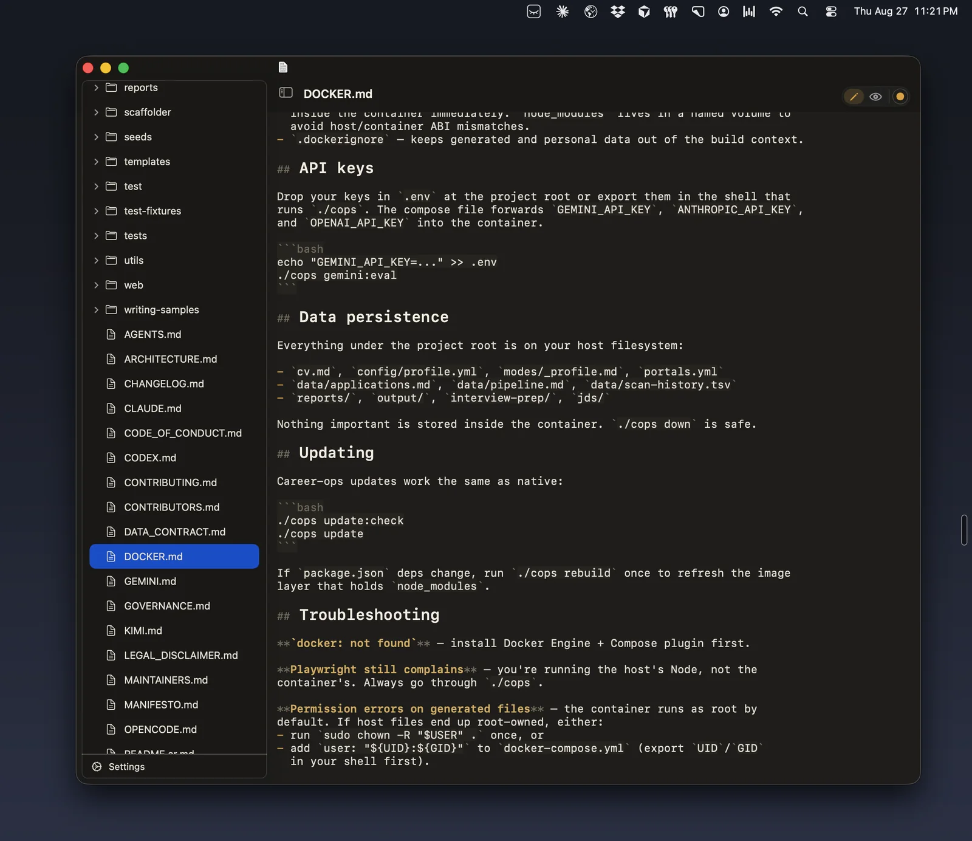Open Wi-Fi menu in menu bar
Screen dimensions: 972x841
(x=776, y=12)
